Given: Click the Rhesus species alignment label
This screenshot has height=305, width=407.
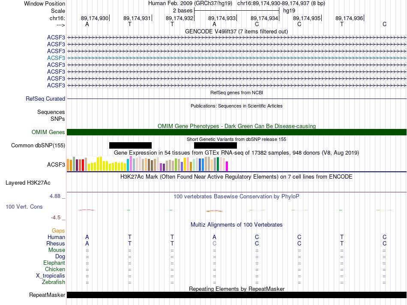Looking at the screenshot, I should [56, 243].
